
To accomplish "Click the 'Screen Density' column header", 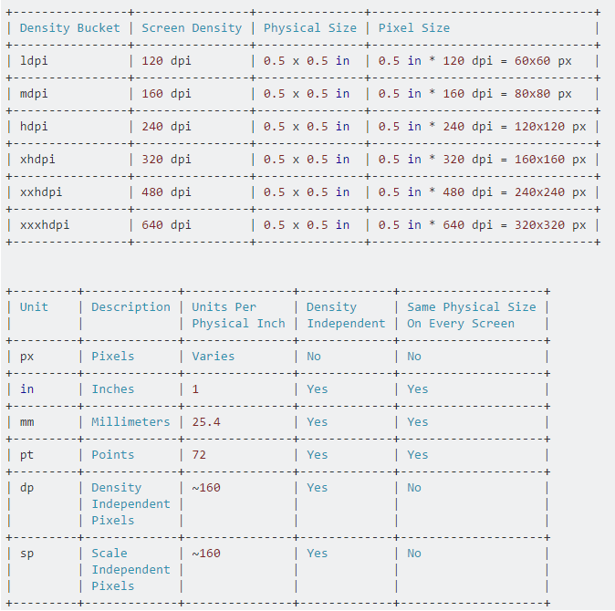I will coord(192,28).
